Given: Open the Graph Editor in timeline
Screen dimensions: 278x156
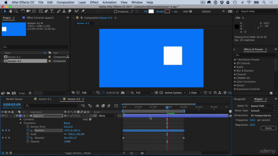Looking at the screenshot, I should pyautogui.click(x=116, y=106).
